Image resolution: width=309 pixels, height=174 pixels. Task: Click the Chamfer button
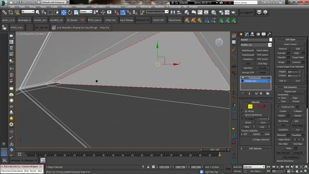pos(281,58)
